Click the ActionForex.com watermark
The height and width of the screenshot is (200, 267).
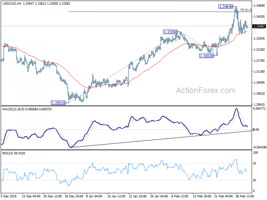pos(206,90)
